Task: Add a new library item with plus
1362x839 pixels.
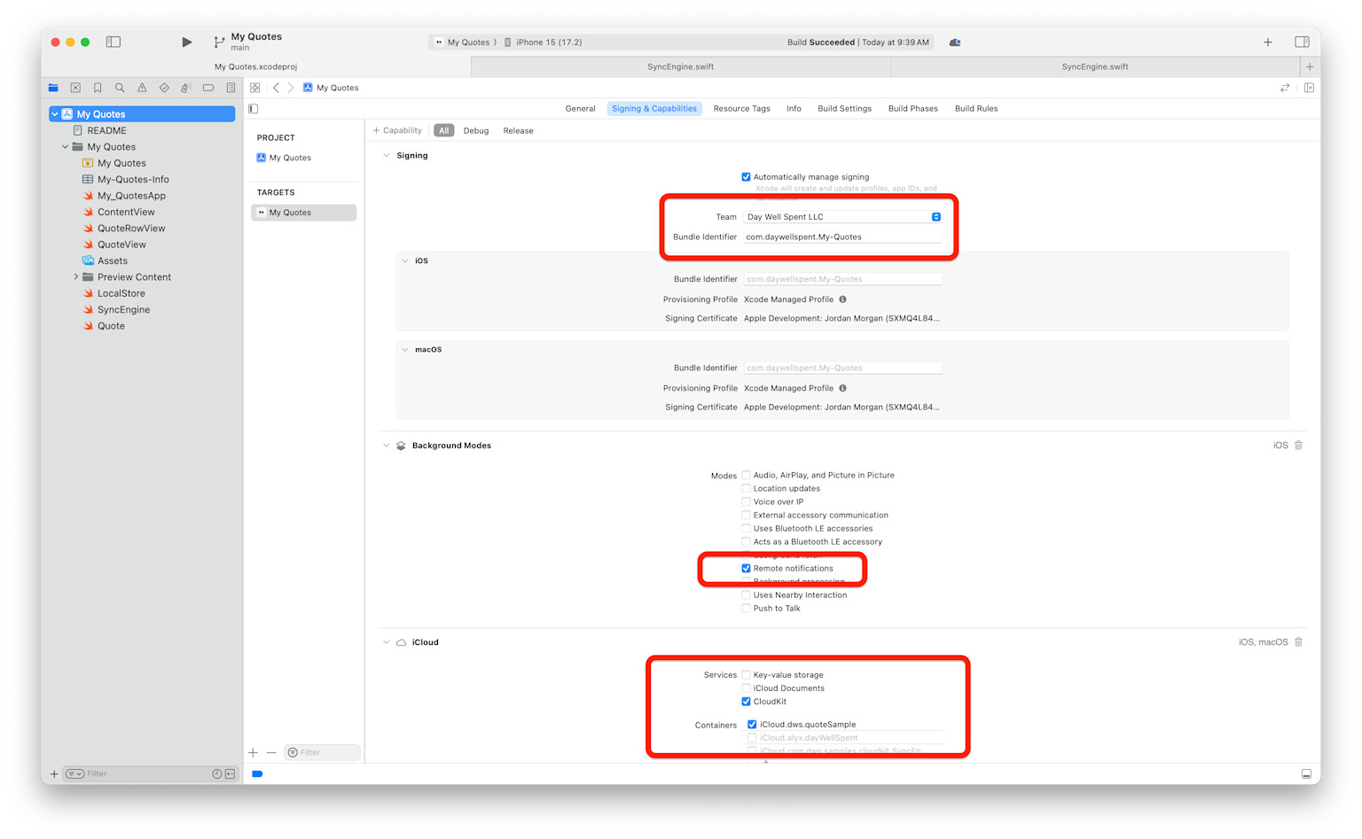Action: (x=1268, y=42)
